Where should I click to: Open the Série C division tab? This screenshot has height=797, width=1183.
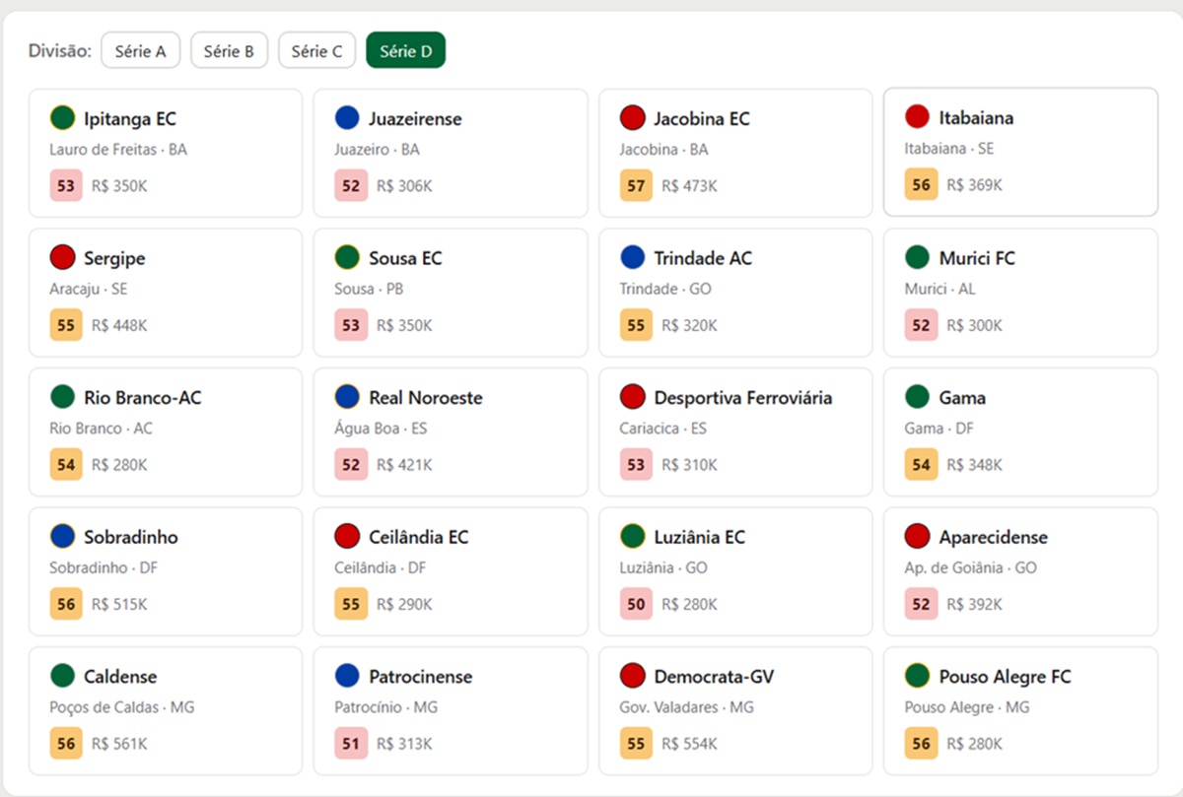(x=317, y=50)
